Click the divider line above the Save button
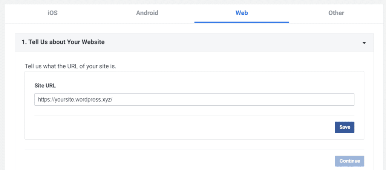386x170 pixels. tap(194, 115)
